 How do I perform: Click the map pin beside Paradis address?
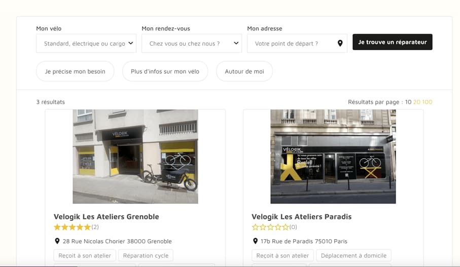[x=255, y=241]
